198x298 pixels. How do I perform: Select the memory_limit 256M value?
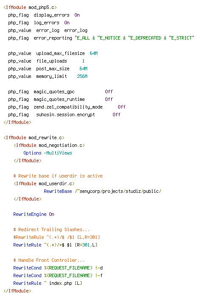(x=82, y=76)
